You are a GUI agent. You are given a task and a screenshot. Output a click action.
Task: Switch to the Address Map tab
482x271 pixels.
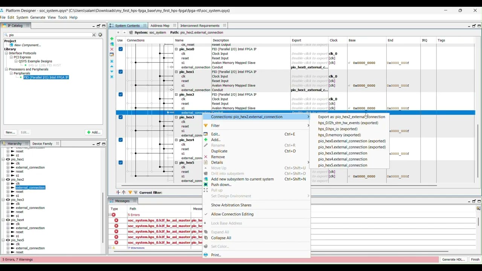(160, 26)
